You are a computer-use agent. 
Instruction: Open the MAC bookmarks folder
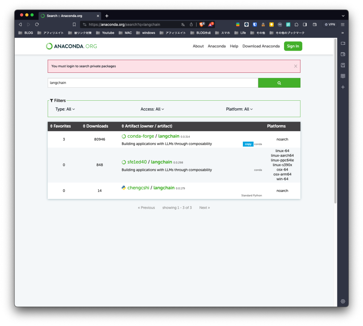pyautogui.click(x=125, y=33)
